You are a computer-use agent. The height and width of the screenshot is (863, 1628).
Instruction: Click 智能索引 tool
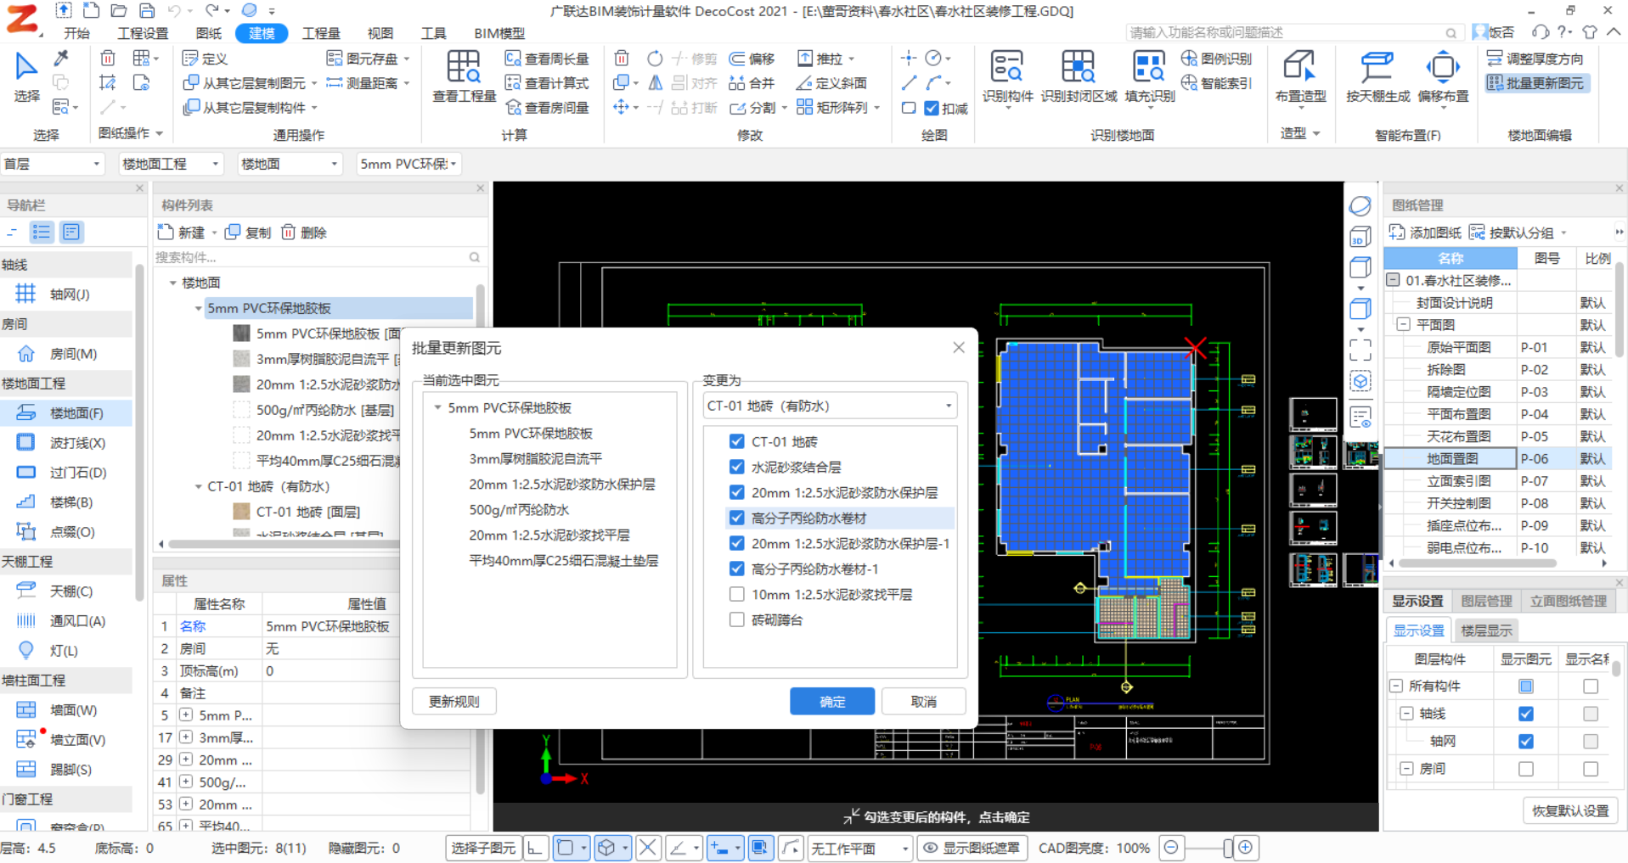point(1217,83)
